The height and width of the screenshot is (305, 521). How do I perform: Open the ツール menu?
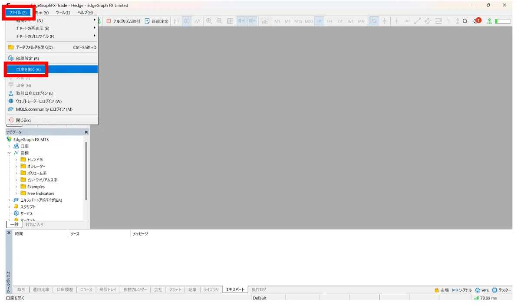click(63, 13)
